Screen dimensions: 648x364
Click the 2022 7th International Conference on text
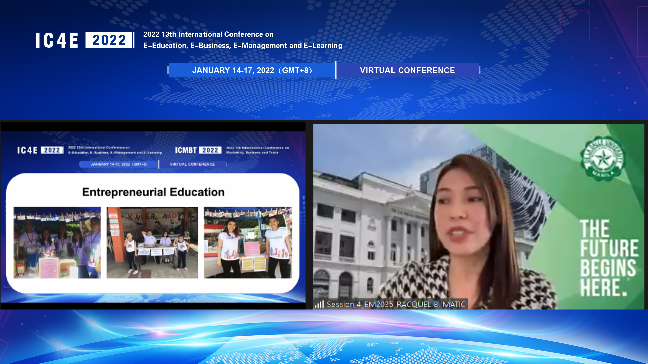click(258, 148)
